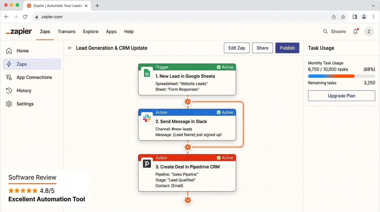The image size is (380, 212).
Task: Reload the page
Action: [25, 17]
